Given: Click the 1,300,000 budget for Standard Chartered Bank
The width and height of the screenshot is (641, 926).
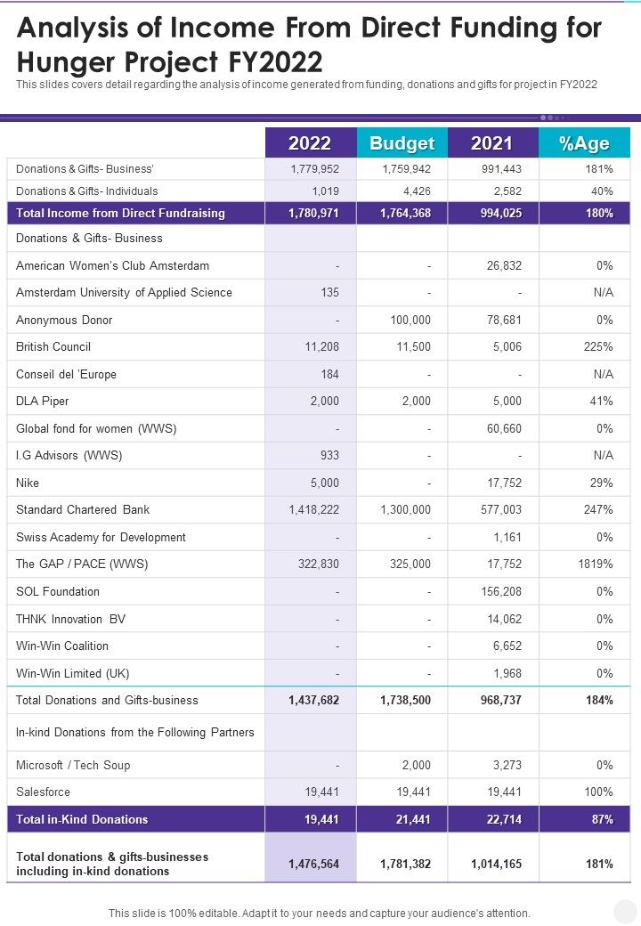Looking at the screenshot, I should 405,509.
